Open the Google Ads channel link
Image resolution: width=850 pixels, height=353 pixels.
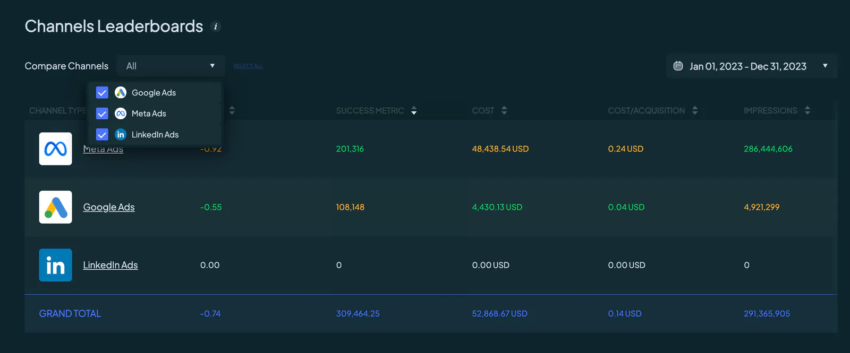point(109,207)
